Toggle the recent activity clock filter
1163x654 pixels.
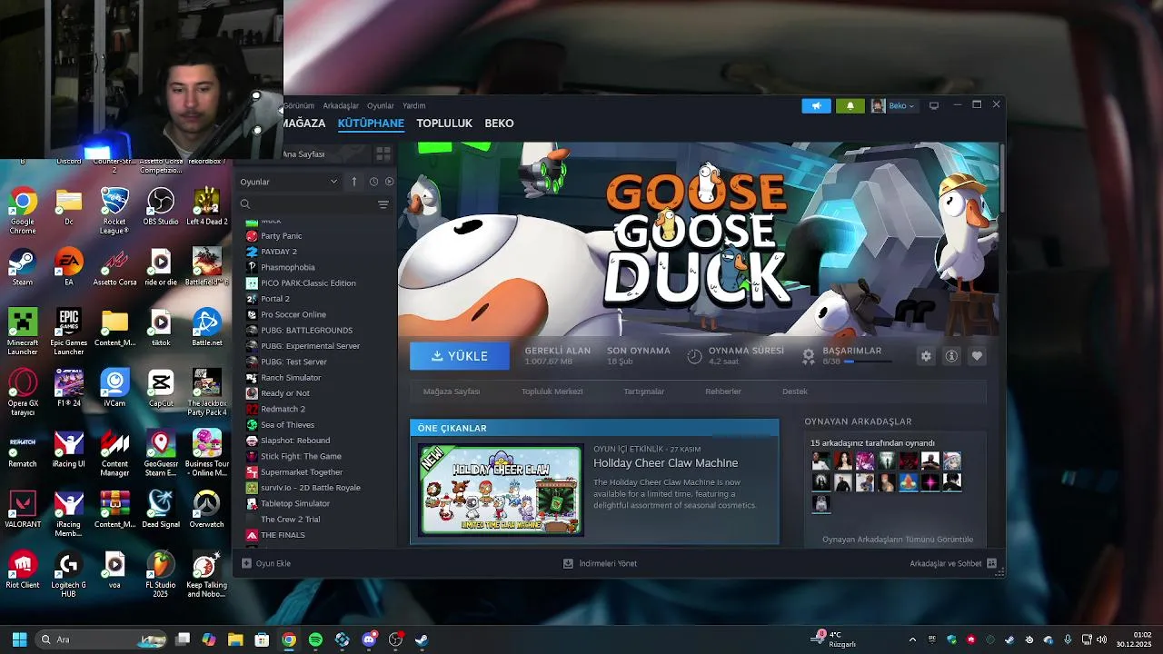373,182
